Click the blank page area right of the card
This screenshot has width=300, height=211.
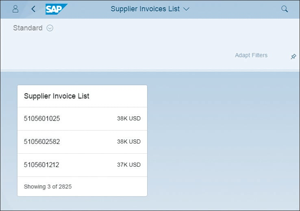point(224,142)
